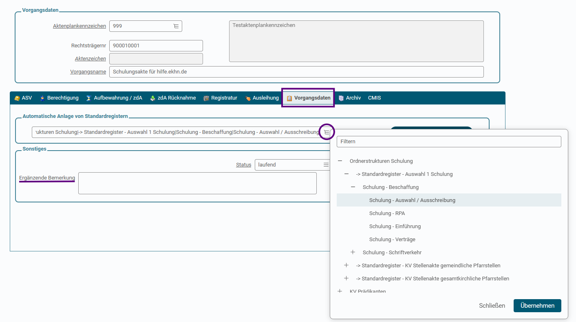Click the Vorgangsname label link
The height and width of the screenshot is (322, 576).
coord(88,72)
